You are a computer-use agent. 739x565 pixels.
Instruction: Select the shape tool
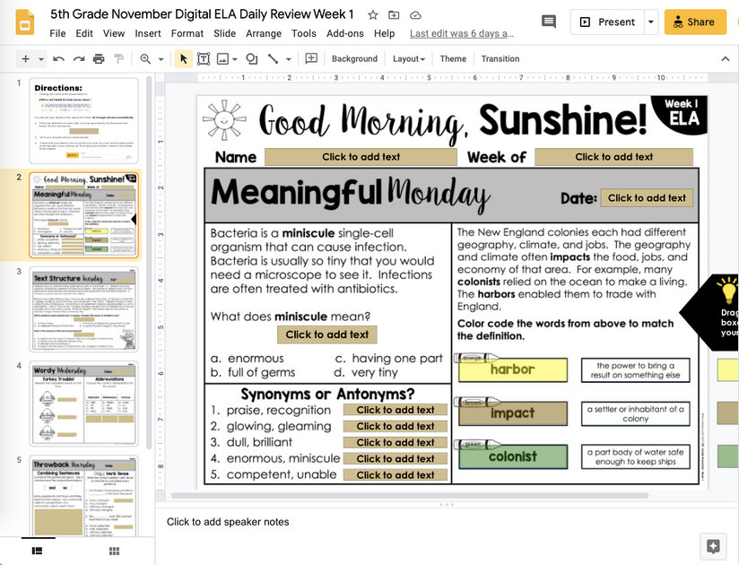tap(254, 58)
